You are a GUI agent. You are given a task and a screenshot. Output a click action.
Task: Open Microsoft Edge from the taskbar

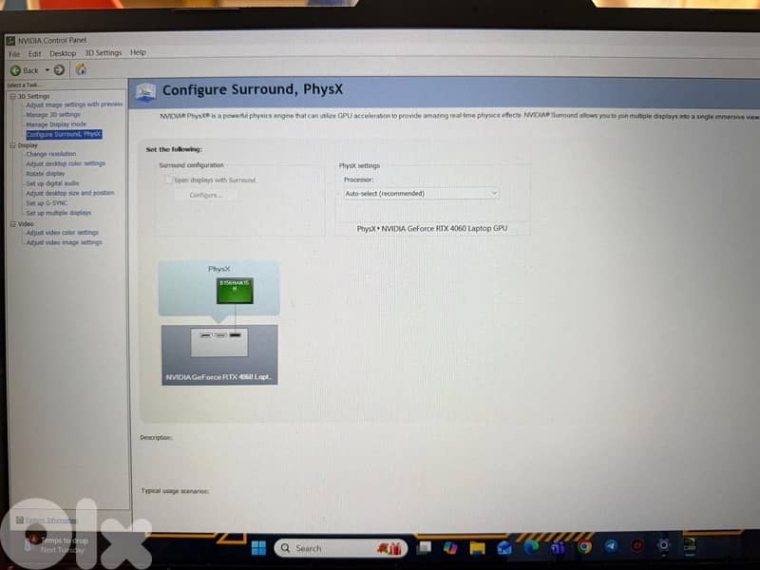coord(531,547)
